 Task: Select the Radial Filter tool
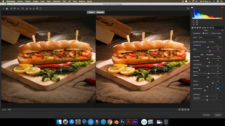41,9
